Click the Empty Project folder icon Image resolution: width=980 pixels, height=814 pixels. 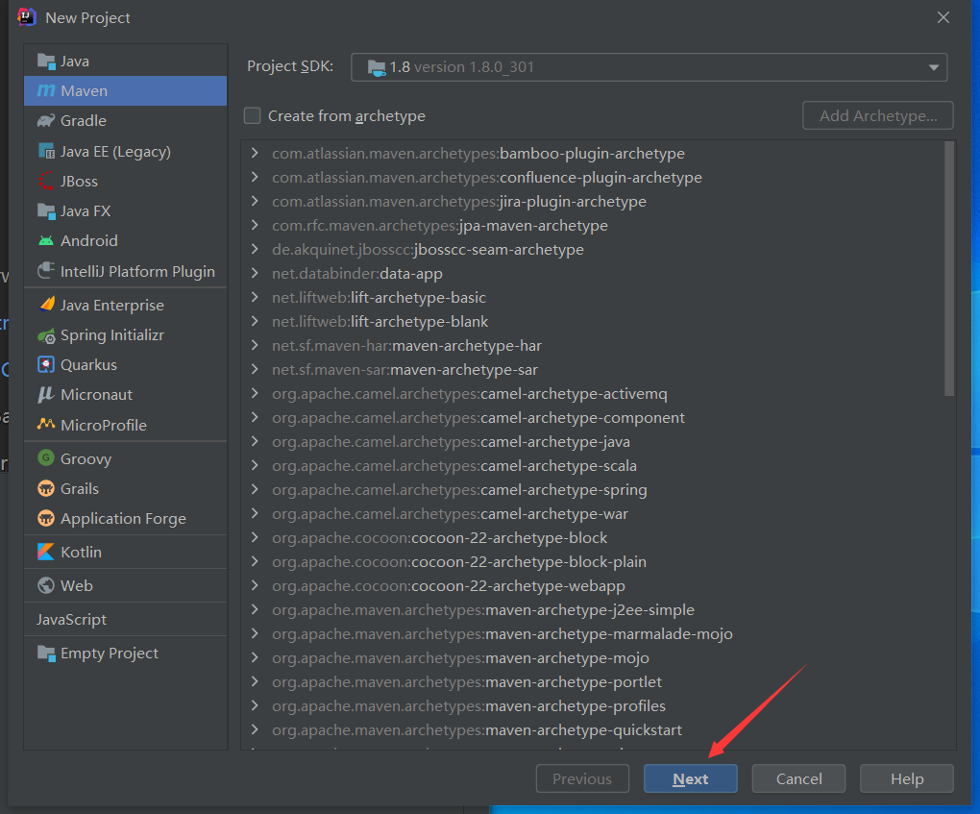click(x=46, y=653)
